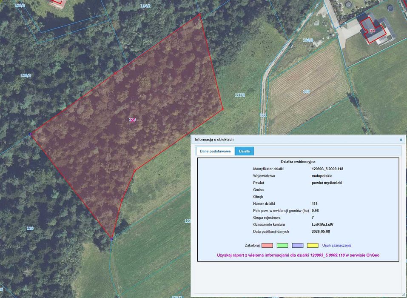Click parcel label 116/2 on map
Screen dimensions: 407x298
26,75
